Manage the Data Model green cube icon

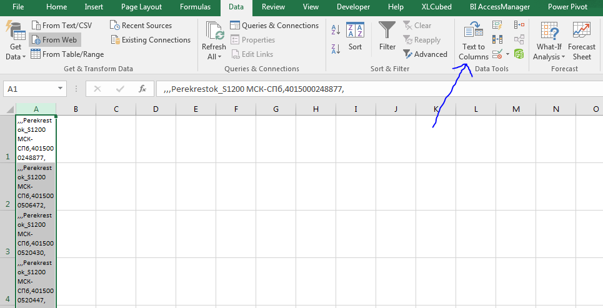[x=519, y=54]
